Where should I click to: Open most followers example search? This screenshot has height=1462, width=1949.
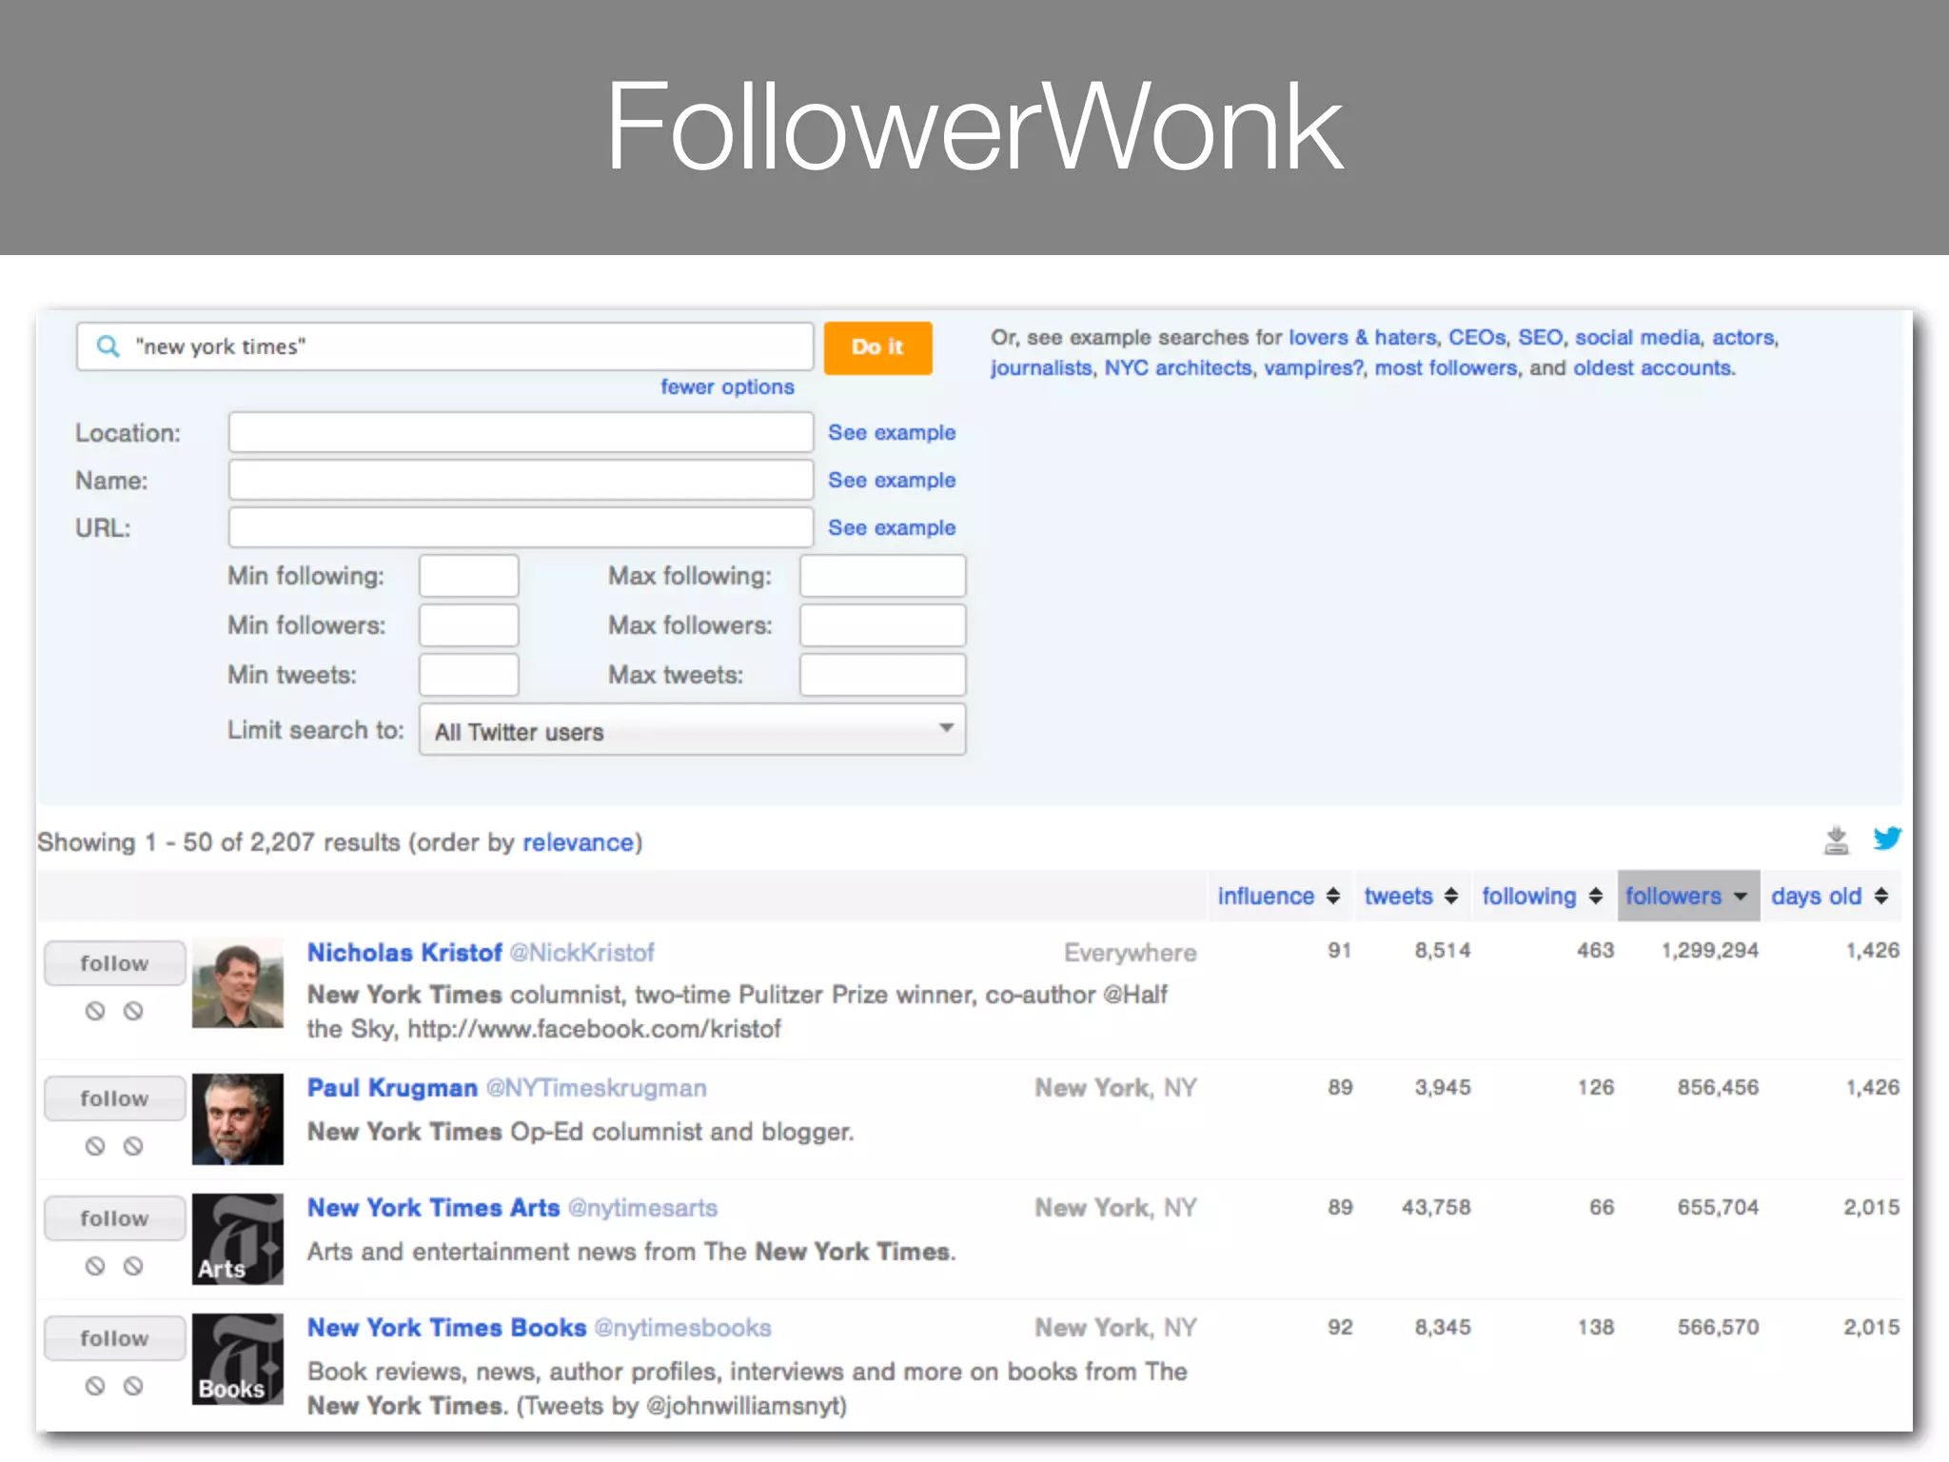[x=1446, y=367]
